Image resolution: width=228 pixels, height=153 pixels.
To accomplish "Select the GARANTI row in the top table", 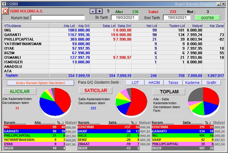I will pos(114,35).
